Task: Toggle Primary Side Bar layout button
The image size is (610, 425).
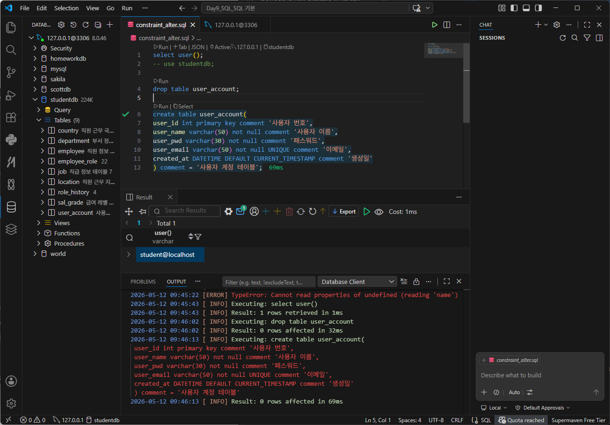Action: coord(515,8)
